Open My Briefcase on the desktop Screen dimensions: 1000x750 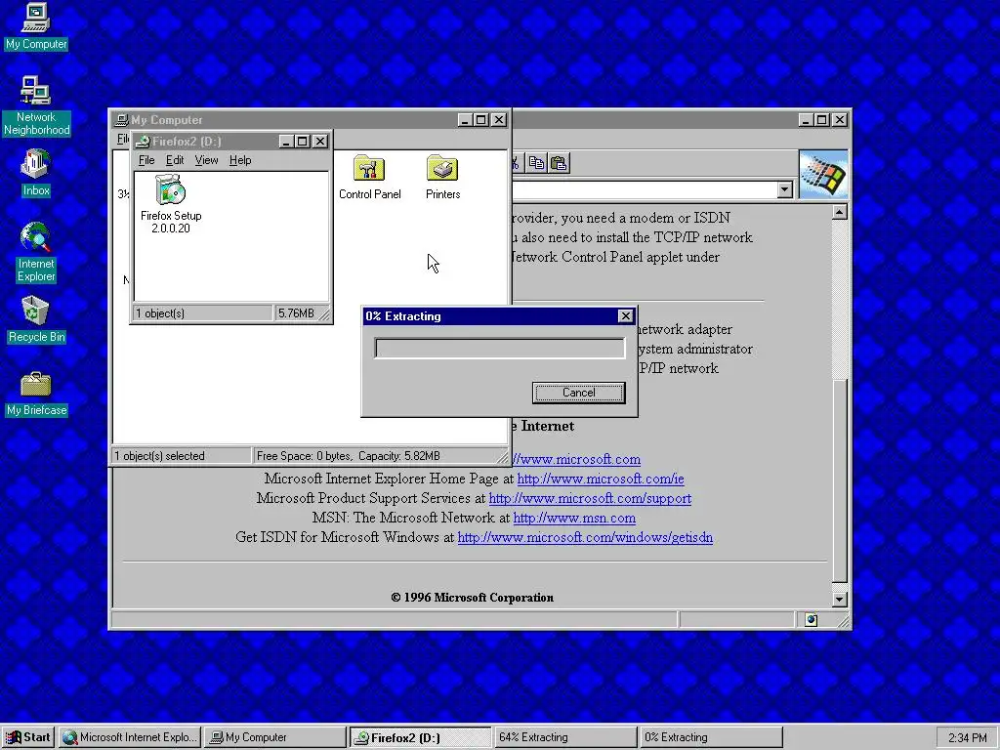coord(36,395)
